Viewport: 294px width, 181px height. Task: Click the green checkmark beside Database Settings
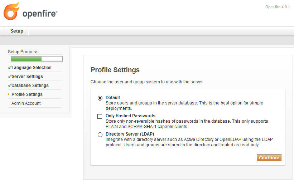(x=10, y=85)
